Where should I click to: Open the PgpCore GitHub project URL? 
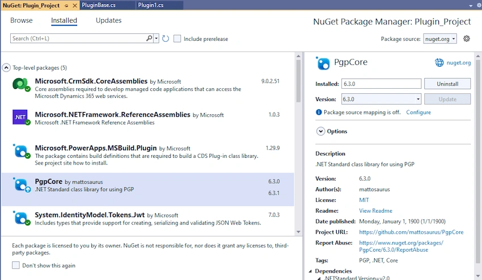pyautogui.click(x=411, y=232)
